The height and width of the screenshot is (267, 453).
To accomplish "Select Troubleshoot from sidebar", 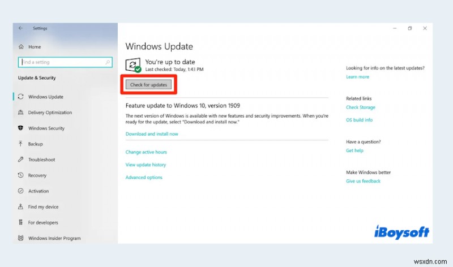I will [41, 160].
